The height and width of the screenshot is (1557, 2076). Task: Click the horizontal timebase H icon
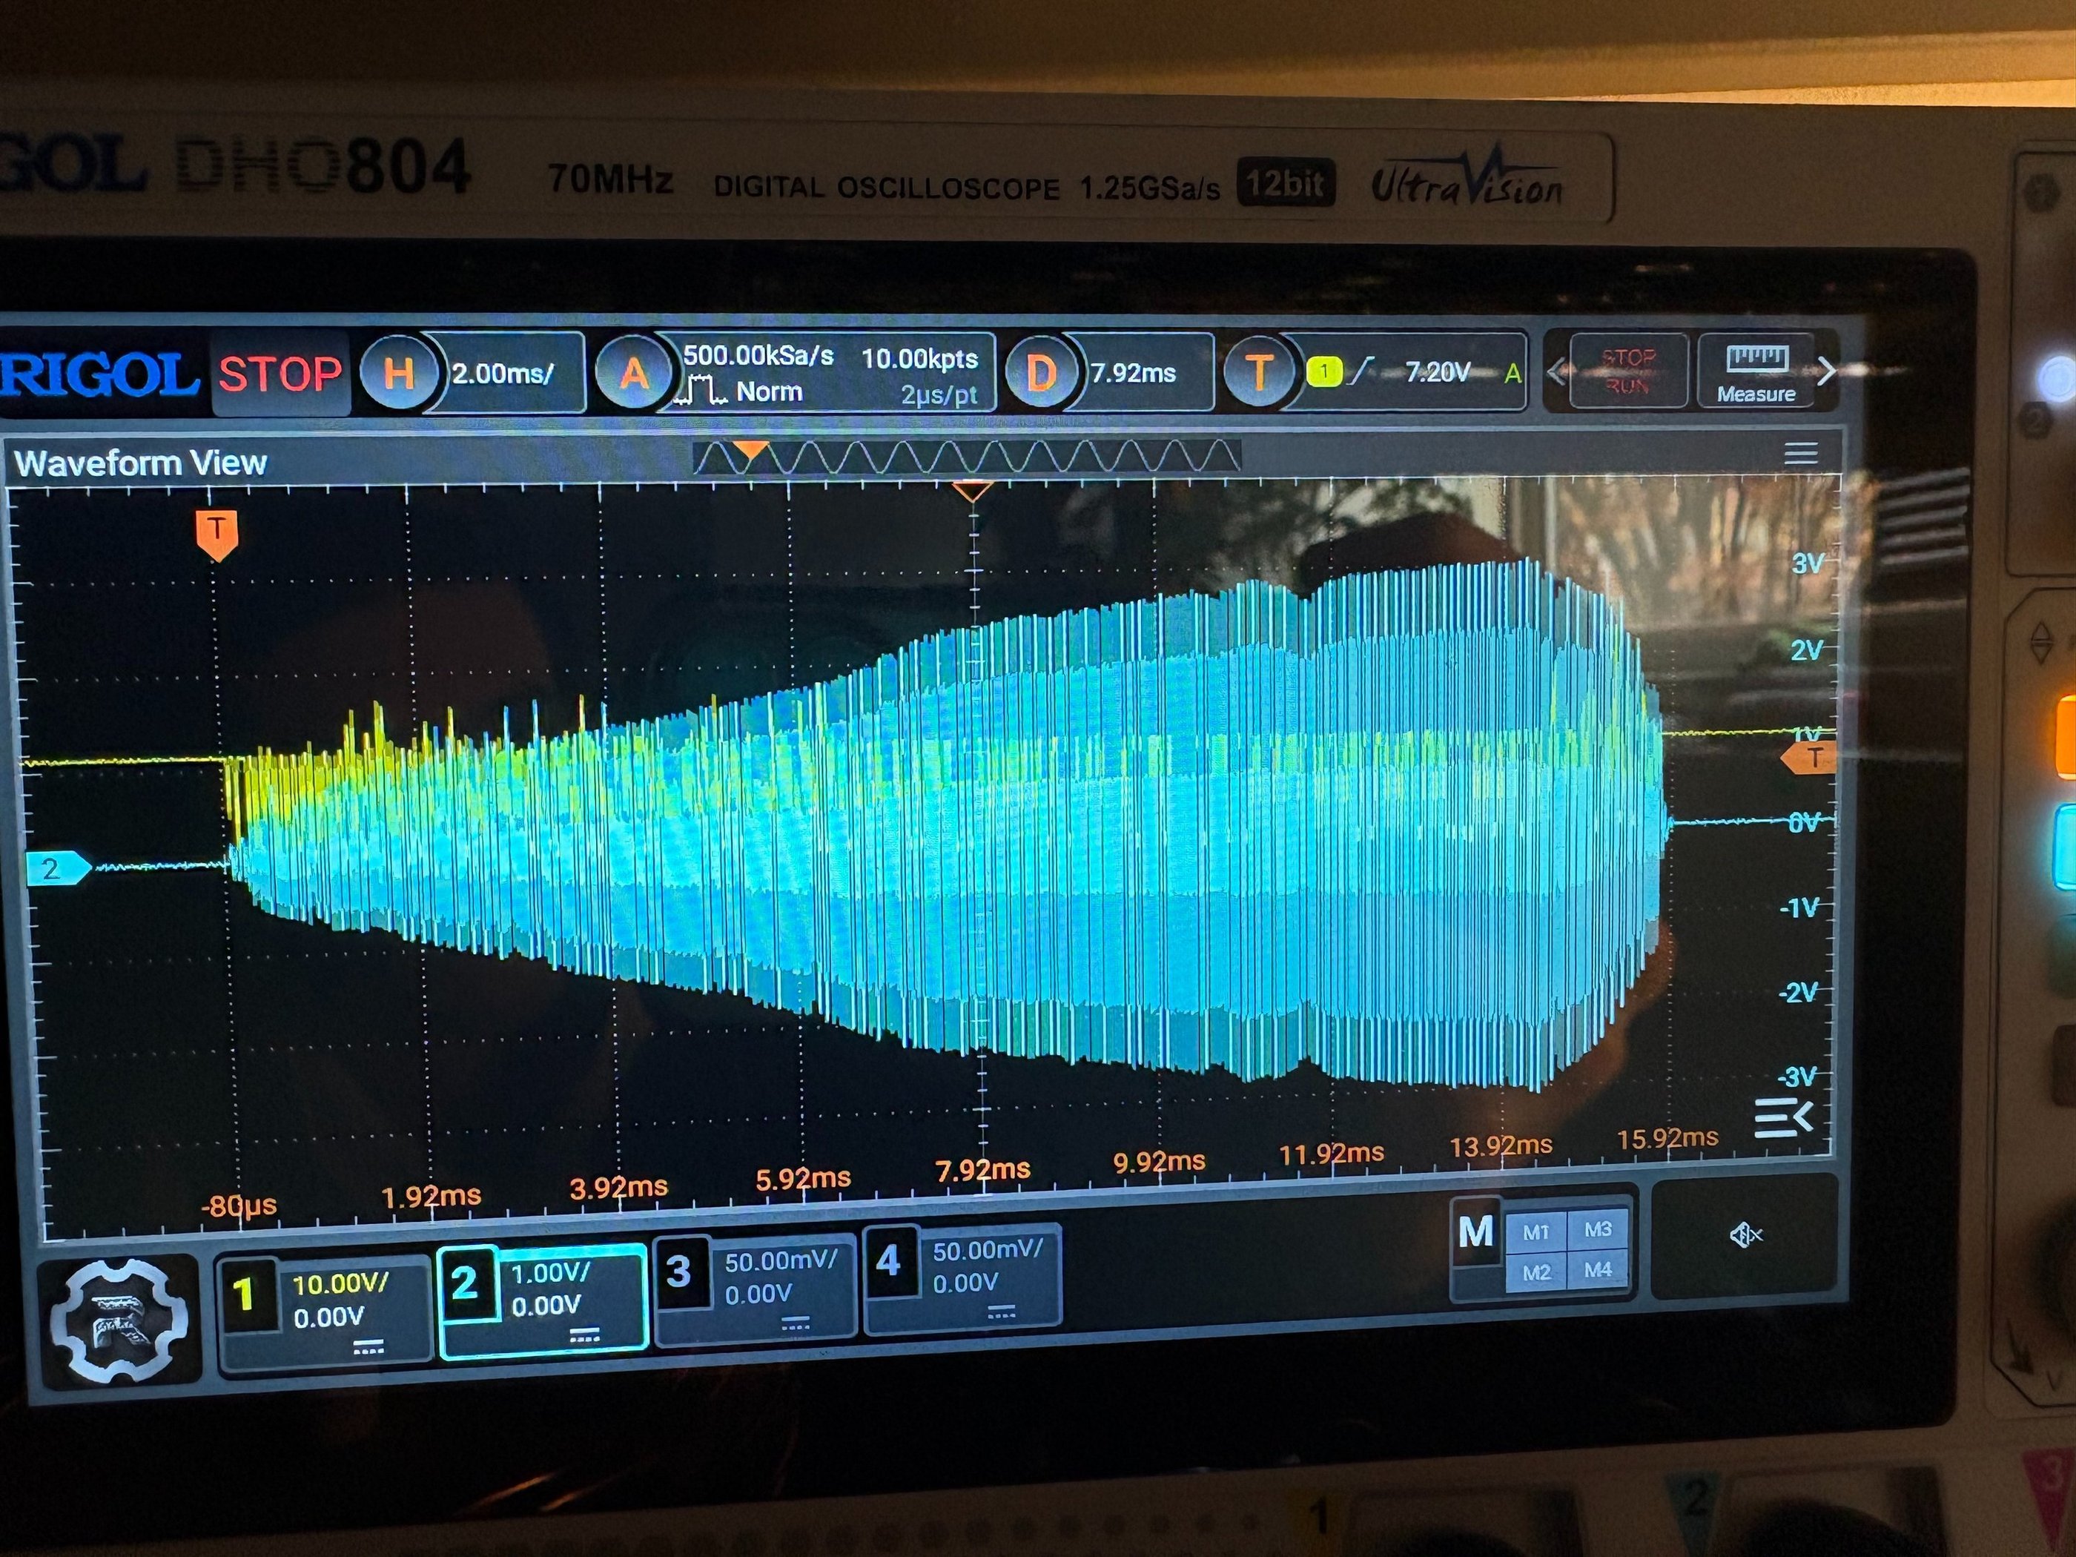[x=398, y=374]
